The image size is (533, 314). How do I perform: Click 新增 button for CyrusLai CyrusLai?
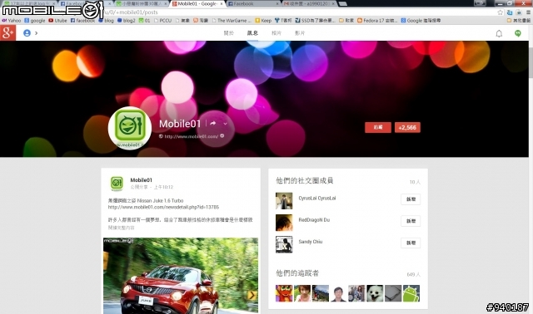(411, 199)
